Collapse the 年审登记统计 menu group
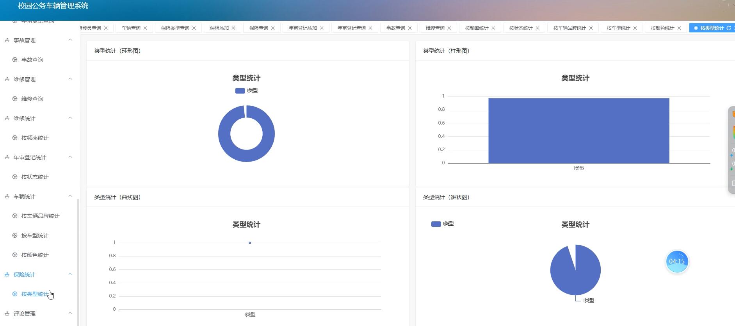This screenshot has height=326, width=735. tap(70, 157)
